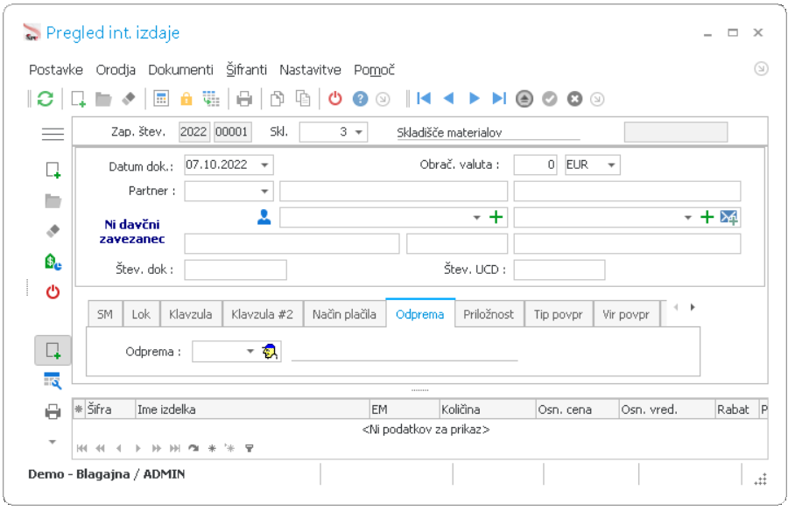Click the gray checkmark confirm icon
This screenshot has width=788, height=511.
click(549, 99)
